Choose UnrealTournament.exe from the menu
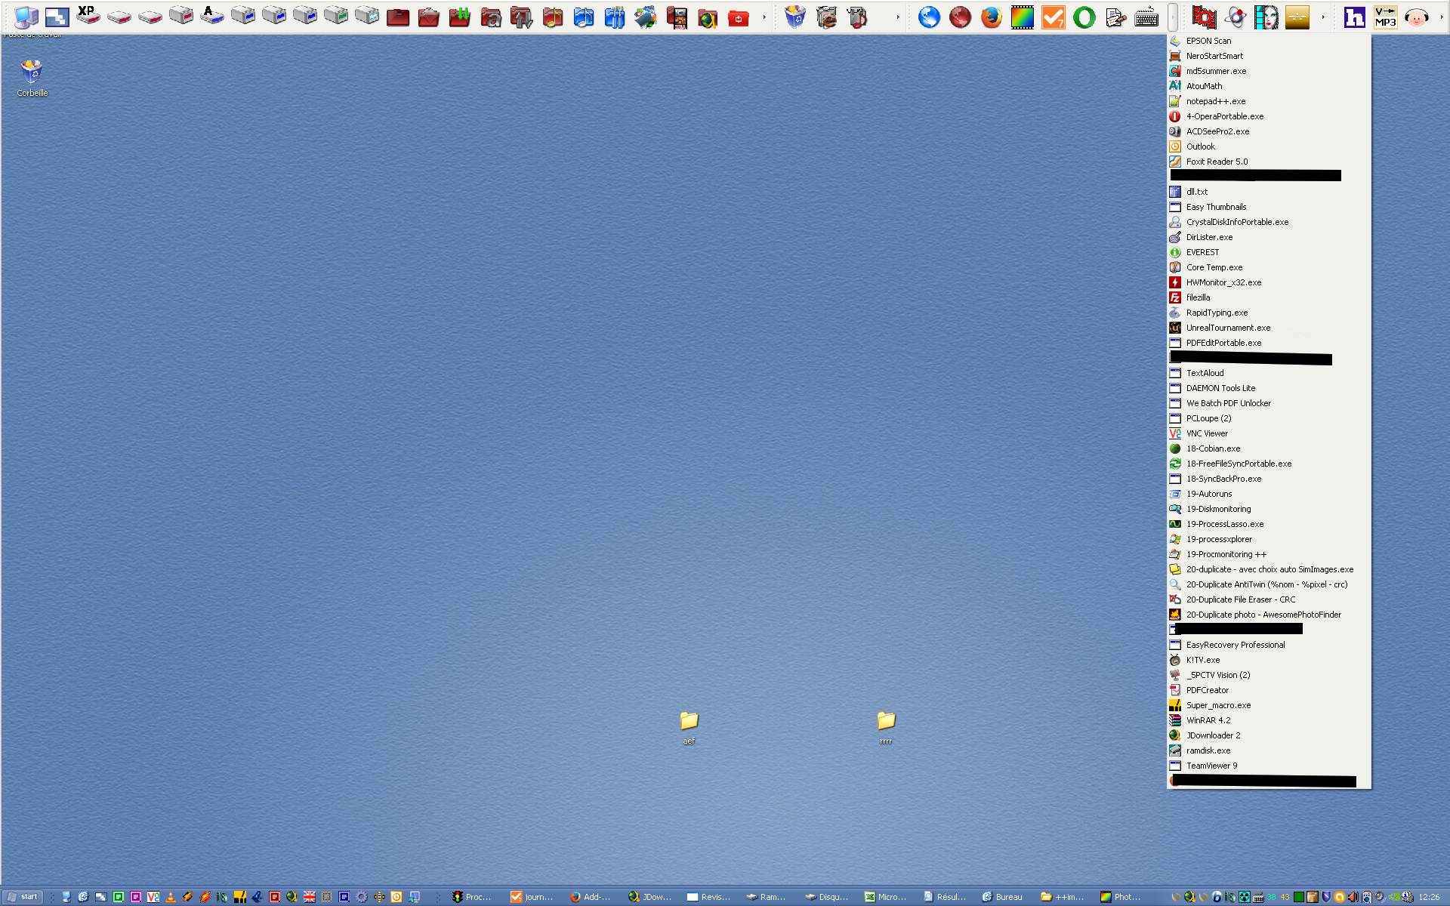 (1269, 328)
